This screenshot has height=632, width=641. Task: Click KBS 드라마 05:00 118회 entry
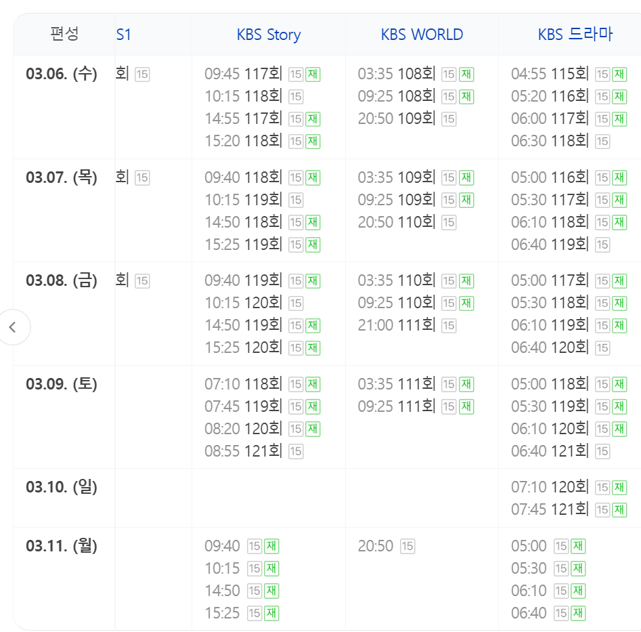pyautogui.click(x=569, y=384)
